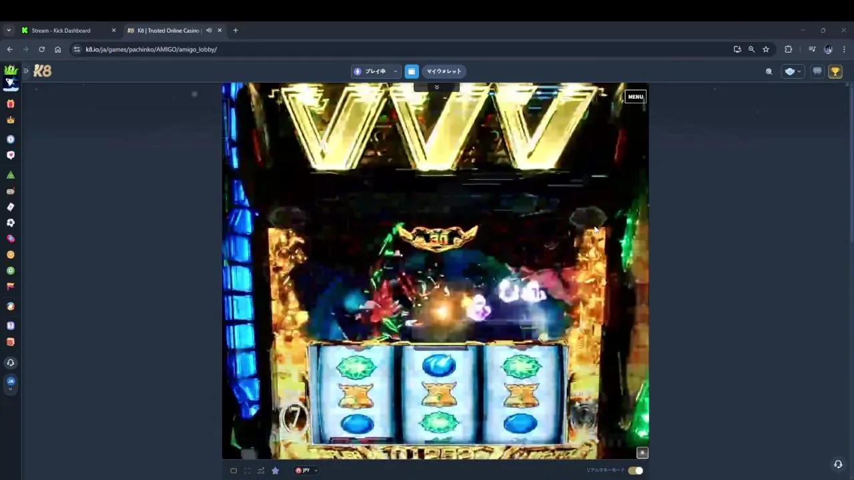Open the browser extensions puzzle icon

tap(788, 49)
